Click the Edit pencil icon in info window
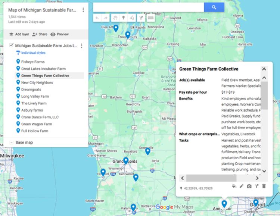Image resolution: width=280 pixels, height=216 pixels. click(x=242, y=186)
